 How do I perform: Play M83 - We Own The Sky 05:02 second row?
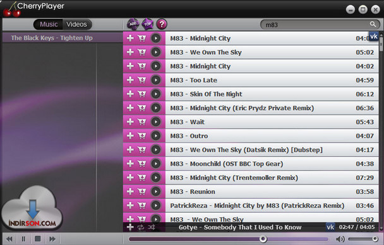tap(156, 52)
